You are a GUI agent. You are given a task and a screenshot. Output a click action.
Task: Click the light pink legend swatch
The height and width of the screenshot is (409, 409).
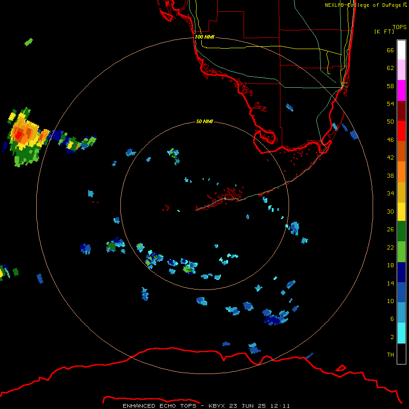401,70
